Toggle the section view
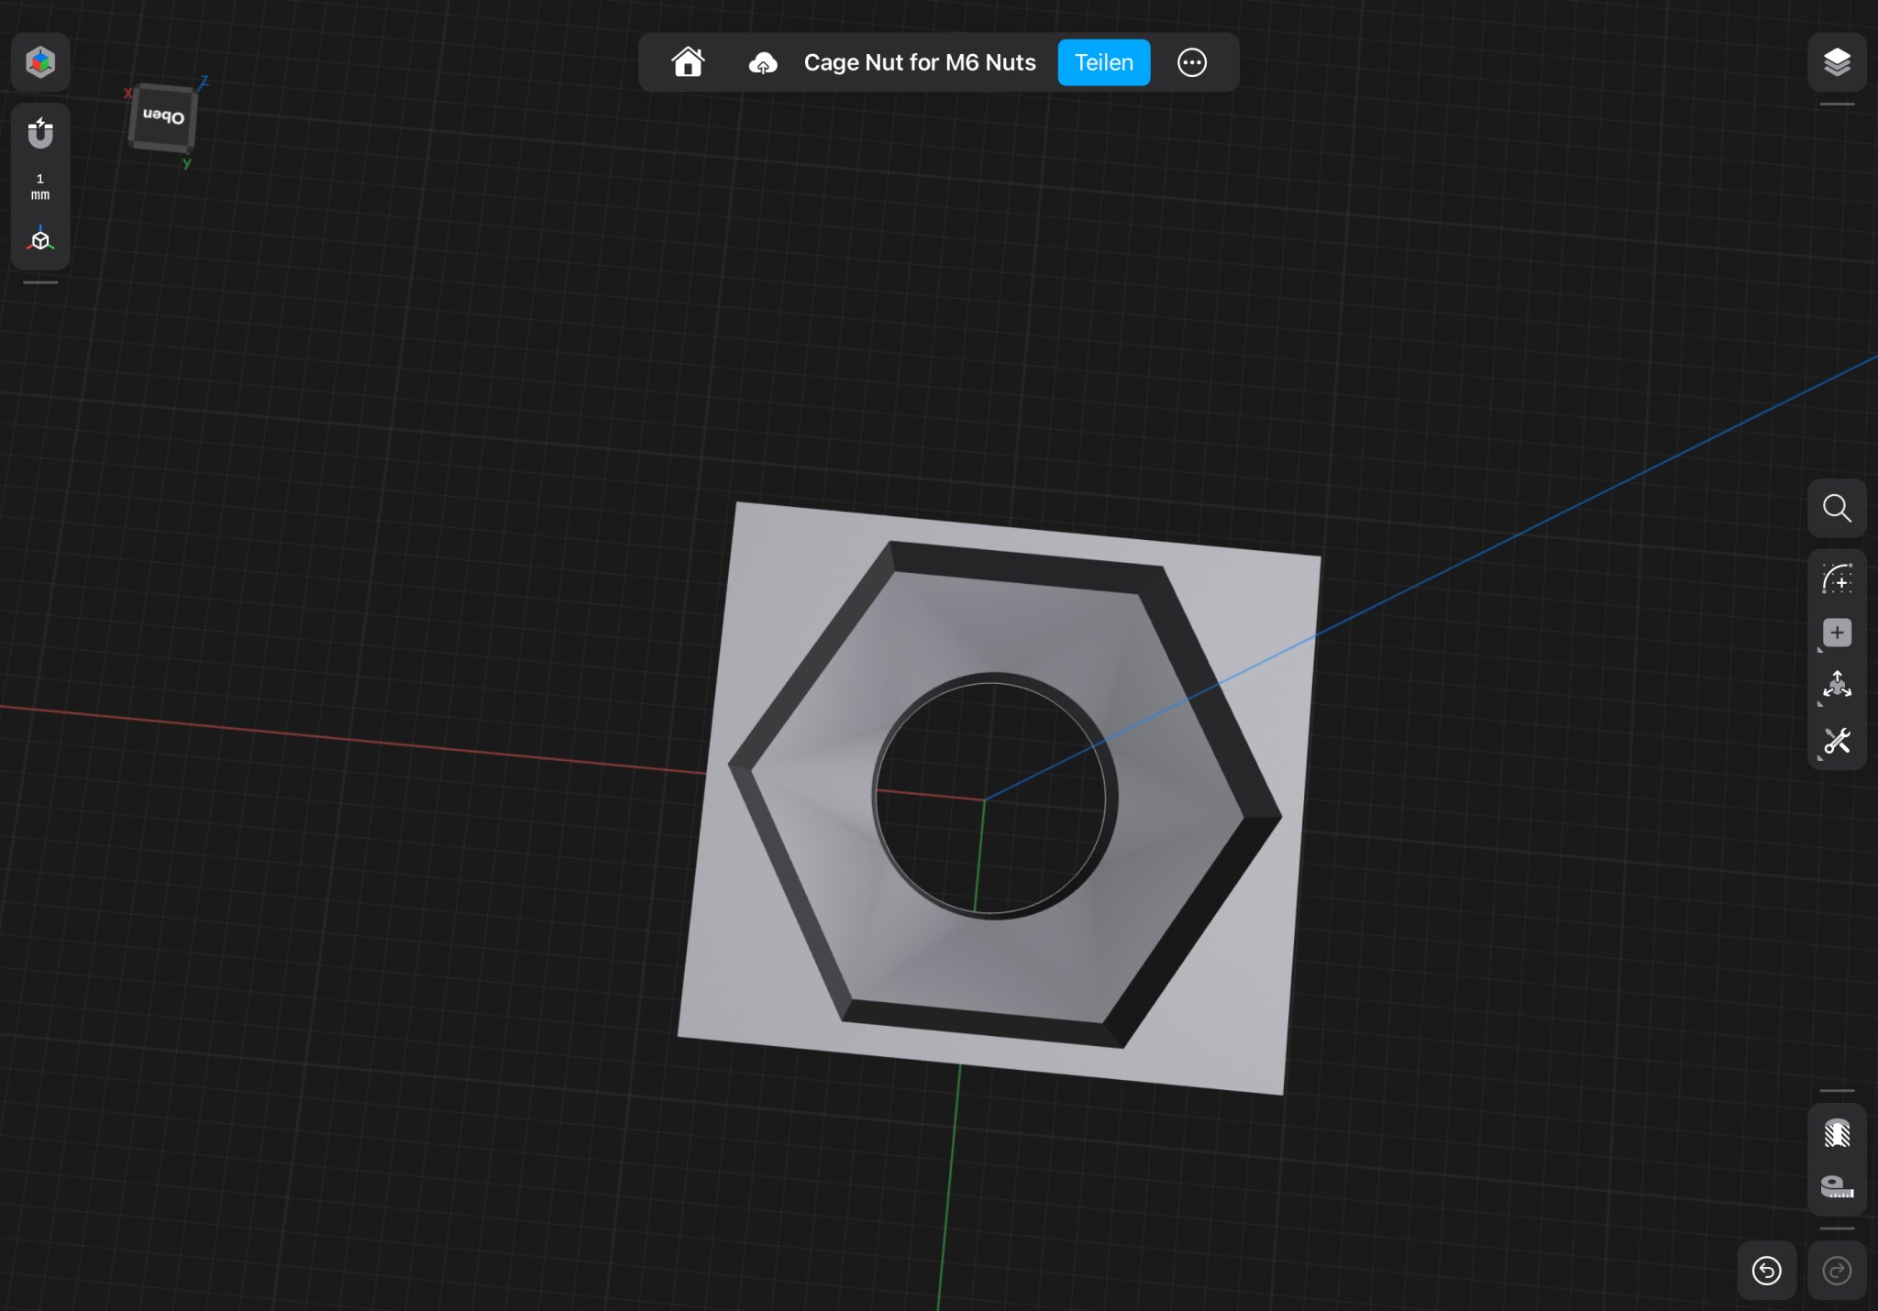 pyautogui.click(x=1837, y=1134)
